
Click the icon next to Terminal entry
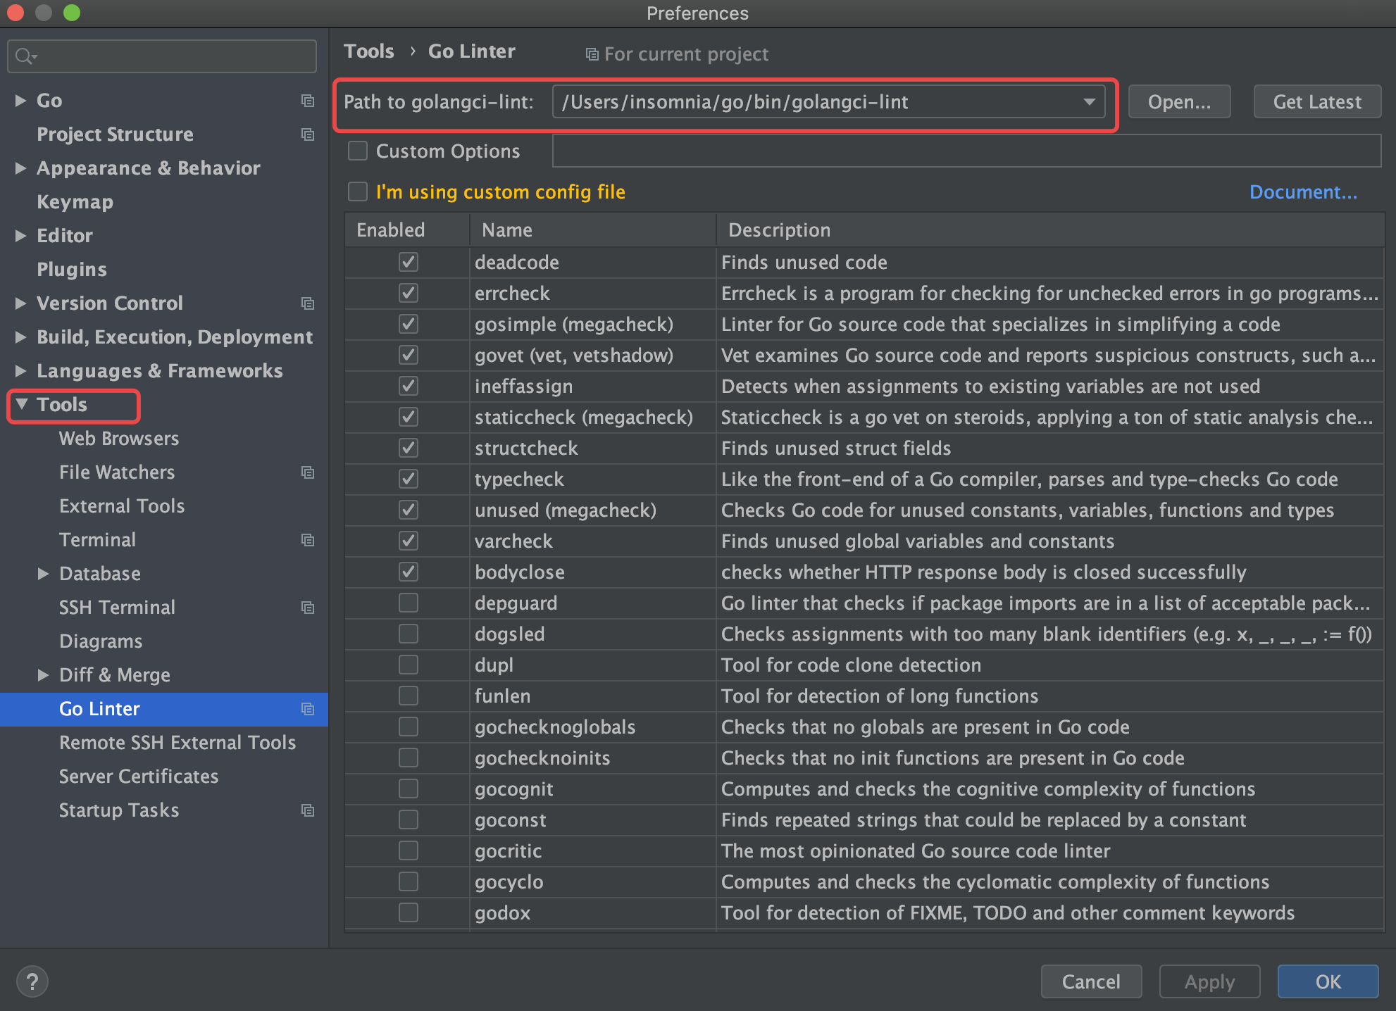pos(308,540)
